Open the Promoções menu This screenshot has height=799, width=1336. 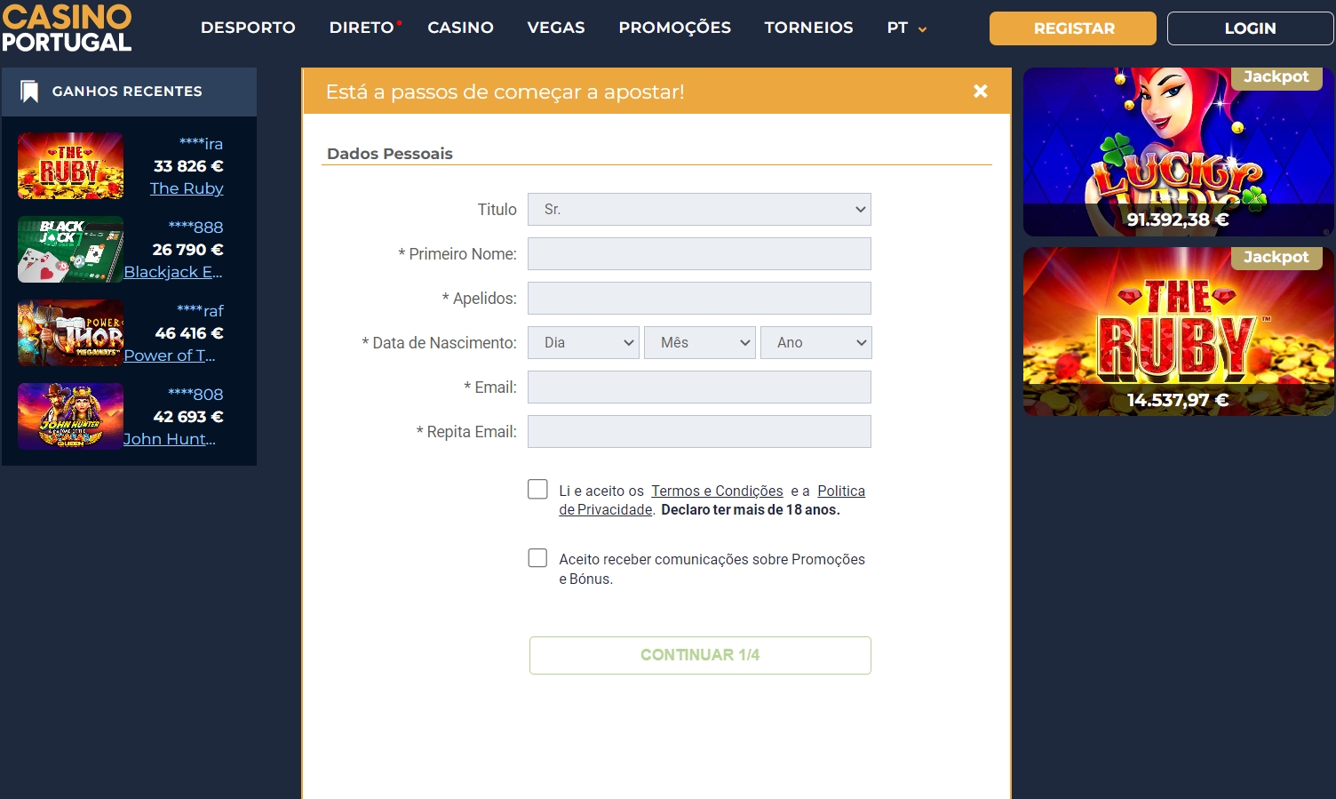tap(675, 28)
